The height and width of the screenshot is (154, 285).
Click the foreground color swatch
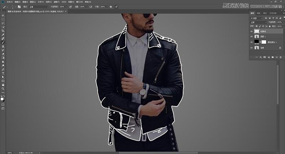(x=2, y=99)
